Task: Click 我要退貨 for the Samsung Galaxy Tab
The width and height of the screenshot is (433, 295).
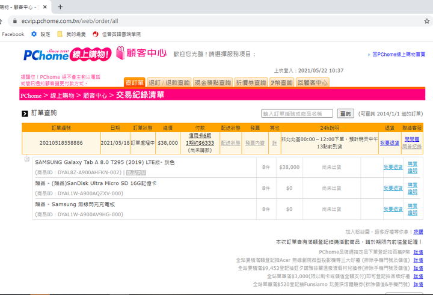Action: tap(393, 167)
